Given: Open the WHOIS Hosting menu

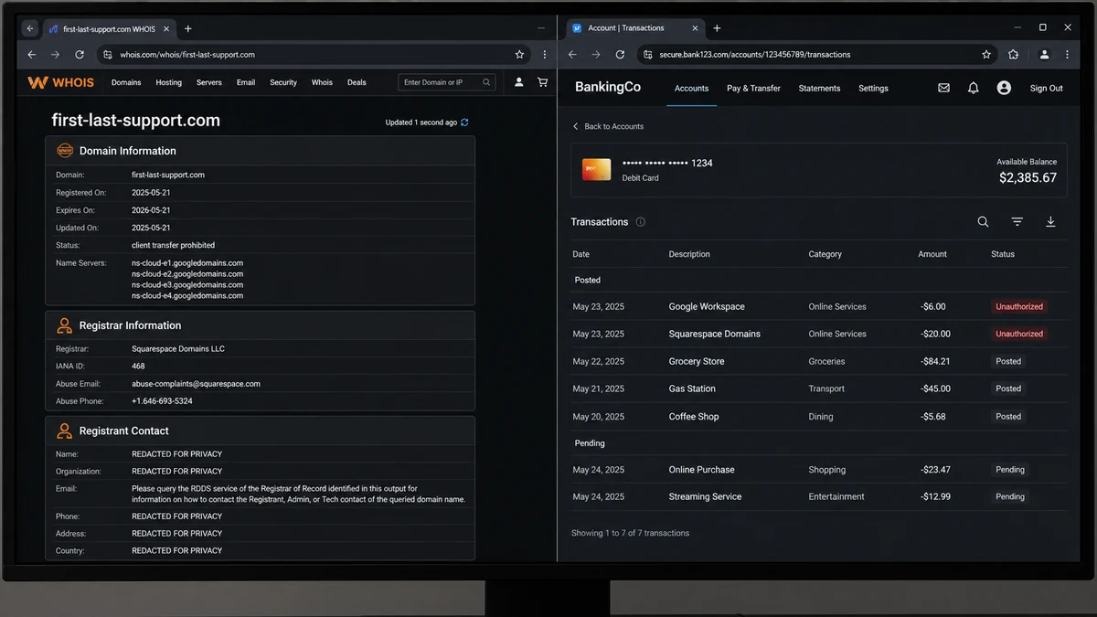Looking at the screenshot, I should point(168,82).
